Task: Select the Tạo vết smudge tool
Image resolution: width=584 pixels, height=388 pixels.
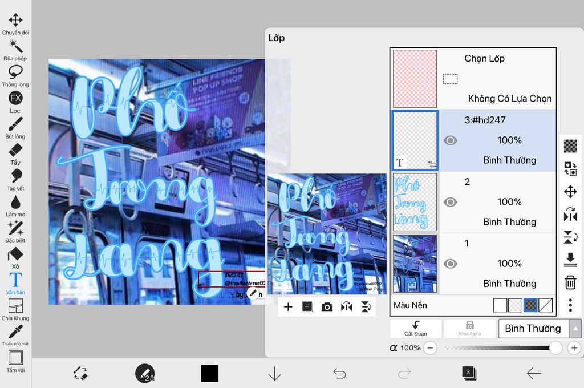Action: click(x=15, y=180)
